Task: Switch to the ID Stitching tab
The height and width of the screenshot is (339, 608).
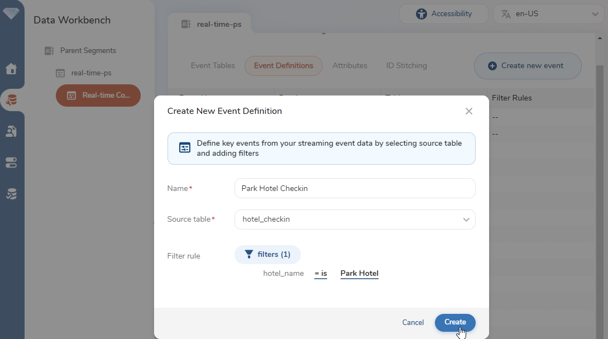Action: pyautogui.click(x=406, y=66)
